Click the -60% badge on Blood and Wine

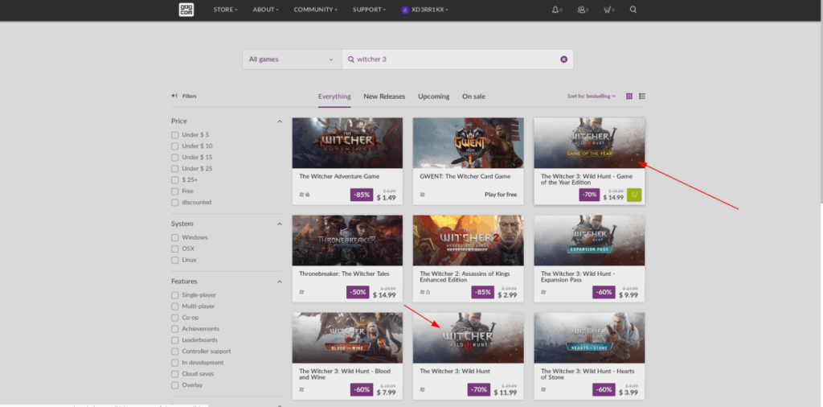pyautogui.click(x=362, y=389)
